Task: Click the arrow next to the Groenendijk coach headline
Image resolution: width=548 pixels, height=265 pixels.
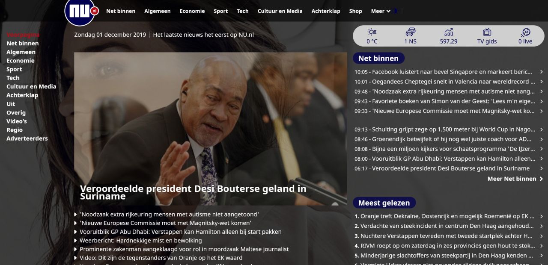Action: pos(541,139)
